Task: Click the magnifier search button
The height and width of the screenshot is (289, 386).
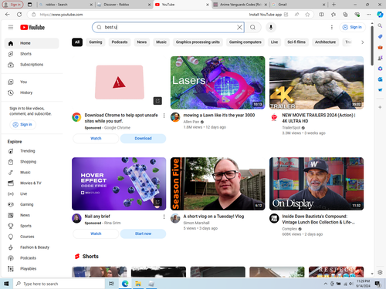Action: click(x=252, y=27)
